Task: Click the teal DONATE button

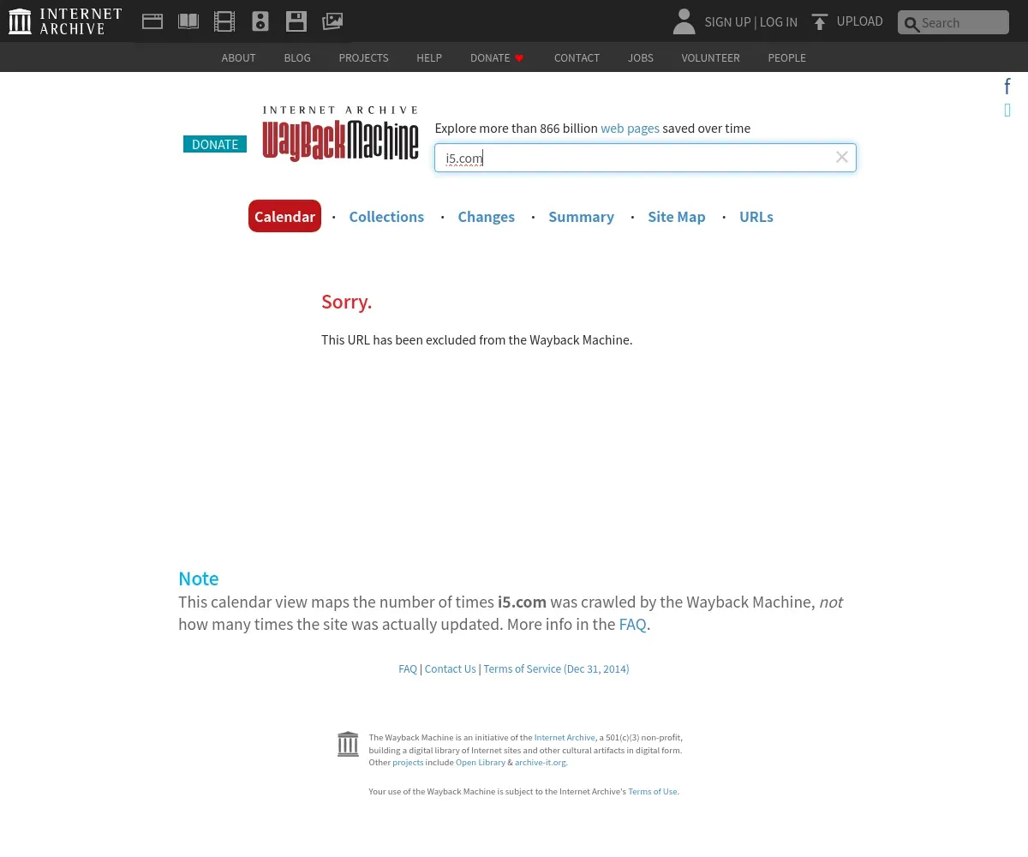Action: tap(215, 144)
